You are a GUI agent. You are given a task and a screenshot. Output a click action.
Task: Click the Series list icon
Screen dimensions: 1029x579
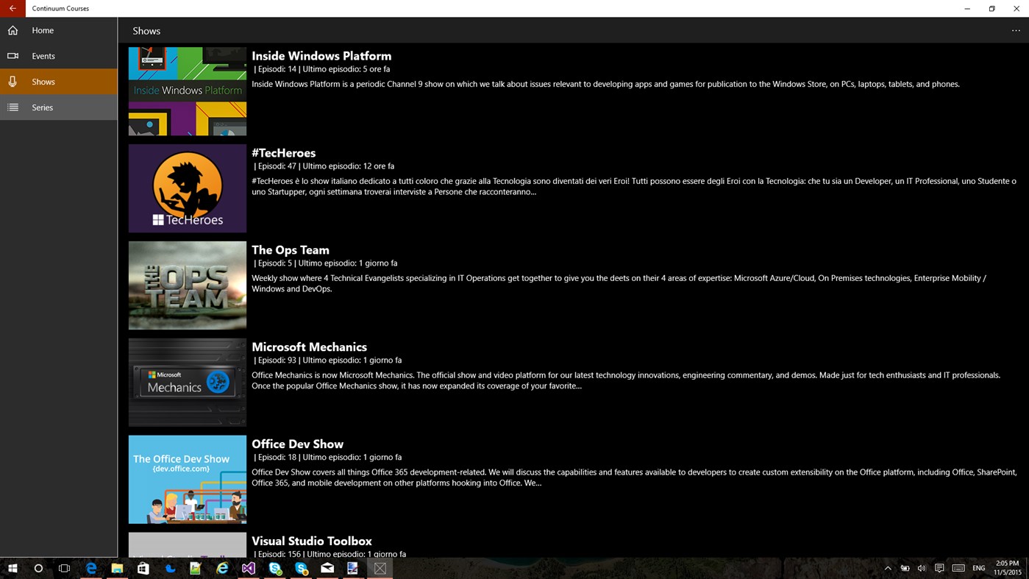tap(13, 107)
